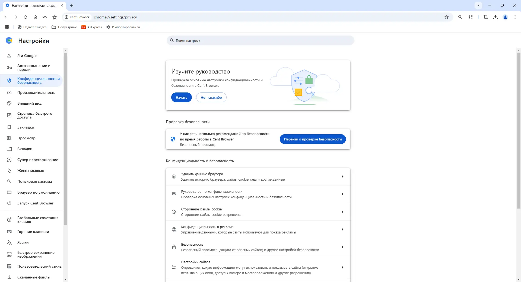Click the bookmark star in address bar
521x282 pixels.
click(447, 17)
